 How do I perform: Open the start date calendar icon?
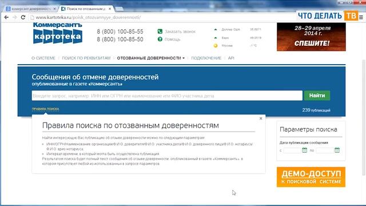(x=304, y=150)
